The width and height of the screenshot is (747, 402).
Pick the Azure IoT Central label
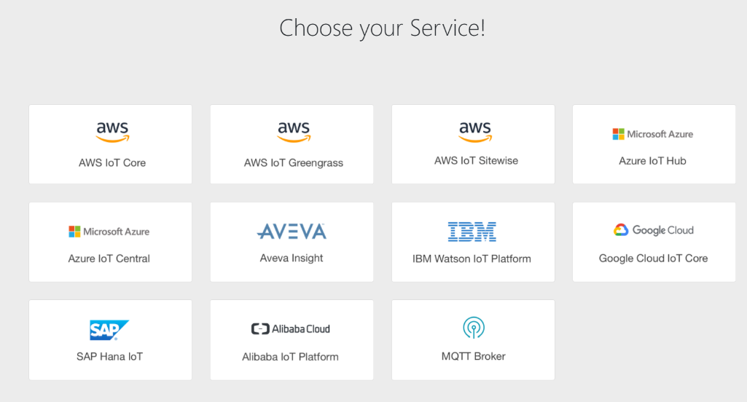(x=109, y=259)
